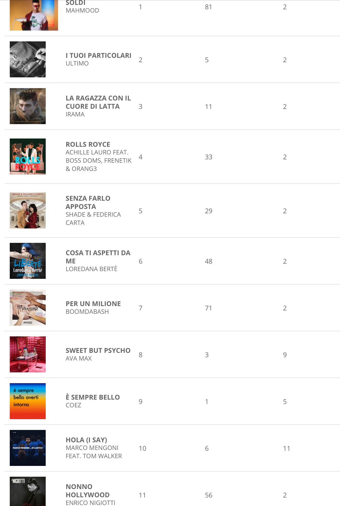Click the Rolls Royce cover image
Viewport: 340px width, 506px height.
click(28, 157)
